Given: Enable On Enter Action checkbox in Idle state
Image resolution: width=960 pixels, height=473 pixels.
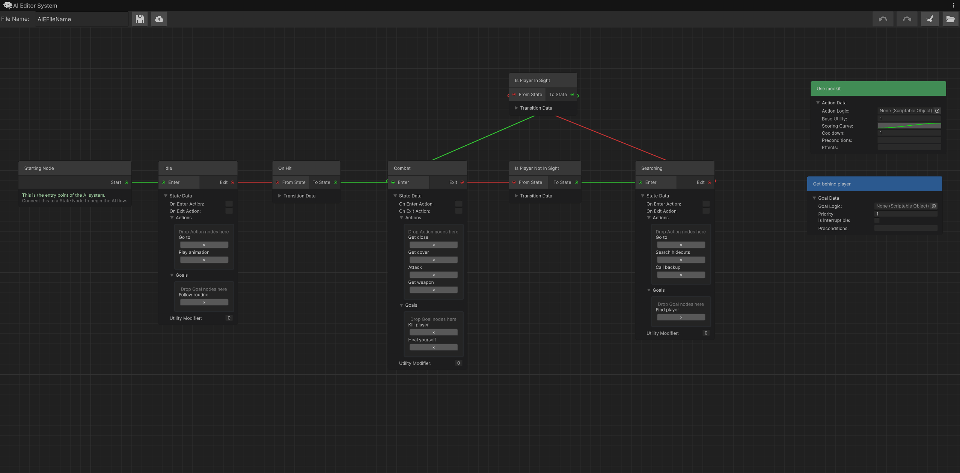Looking at the screenshot, I should (x=229, y=204).
